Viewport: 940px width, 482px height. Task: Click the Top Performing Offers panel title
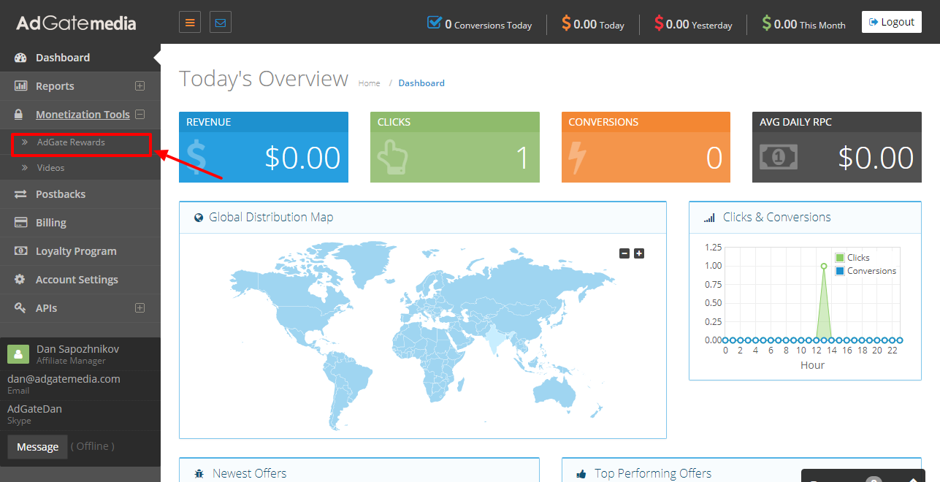(x=653, y=474)
